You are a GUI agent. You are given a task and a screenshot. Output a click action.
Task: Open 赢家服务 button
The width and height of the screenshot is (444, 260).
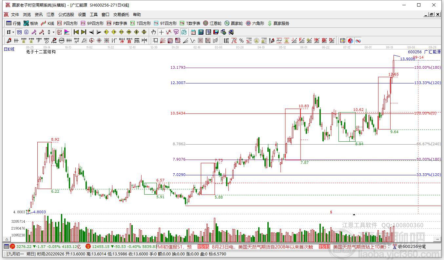[279, 23]
